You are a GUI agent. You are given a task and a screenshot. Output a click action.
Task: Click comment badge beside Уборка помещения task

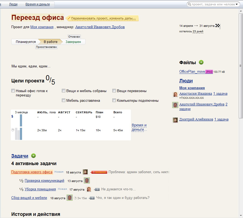point(97,190)
